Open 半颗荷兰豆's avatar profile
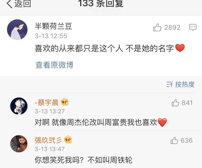The height and width of the screenshot is (168, 202). 17,29
